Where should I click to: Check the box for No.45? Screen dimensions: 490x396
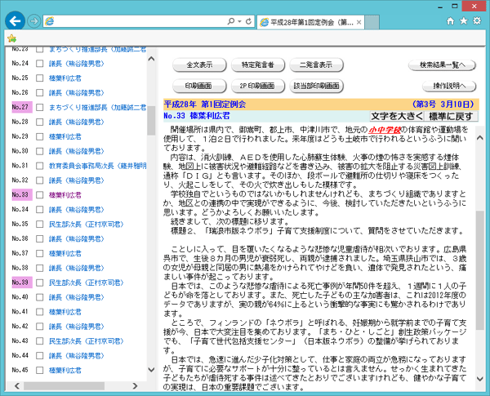pos(40,370)
